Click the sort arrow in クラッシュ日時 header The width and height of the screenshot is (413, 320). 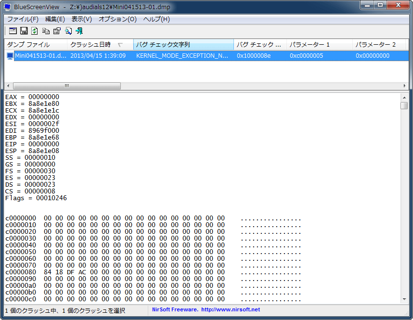pyautogui.click(x=120, y=45)
